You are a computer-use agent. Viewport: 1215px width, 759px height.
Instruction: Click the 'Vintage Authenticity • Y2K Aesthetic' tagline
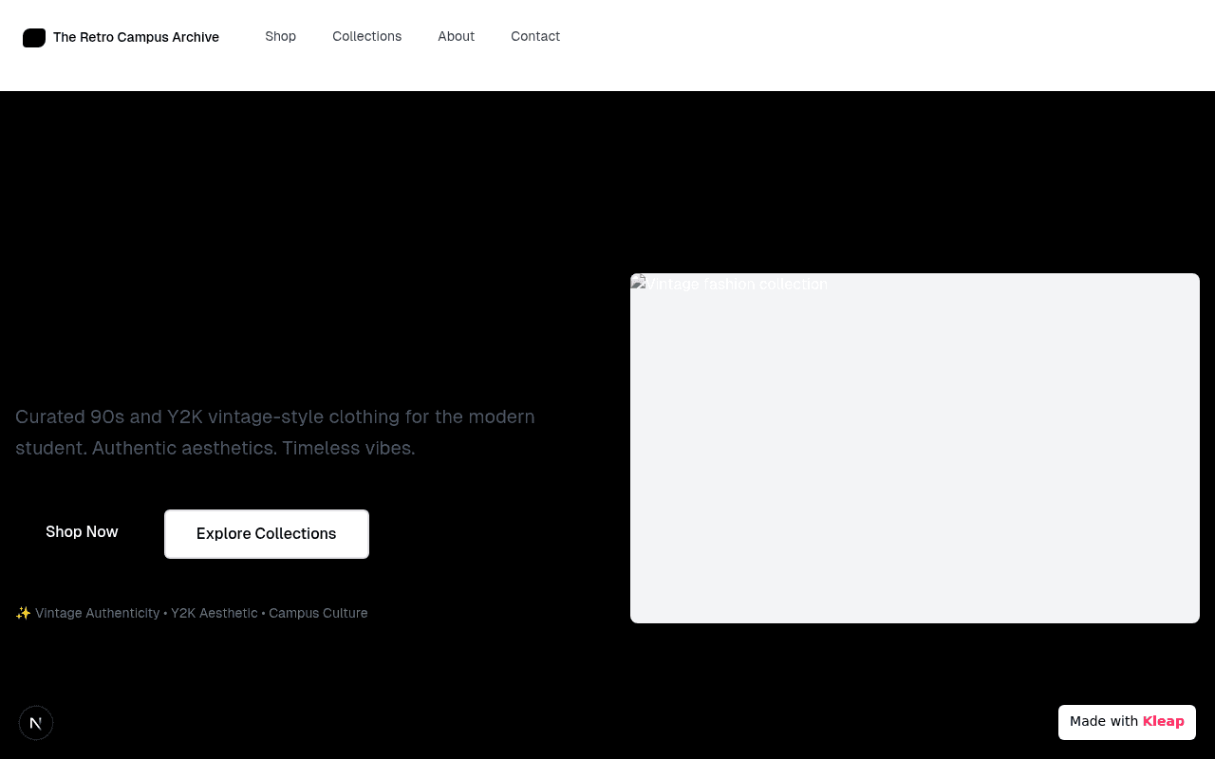(x=192, y=614)
